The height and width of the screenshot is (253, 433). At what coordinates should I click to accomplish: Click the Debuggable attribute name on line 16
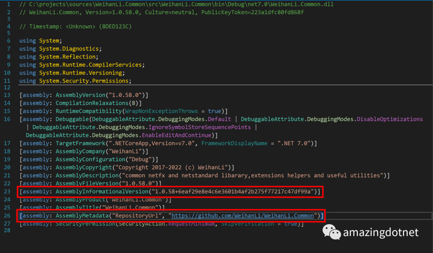[72, 119]
